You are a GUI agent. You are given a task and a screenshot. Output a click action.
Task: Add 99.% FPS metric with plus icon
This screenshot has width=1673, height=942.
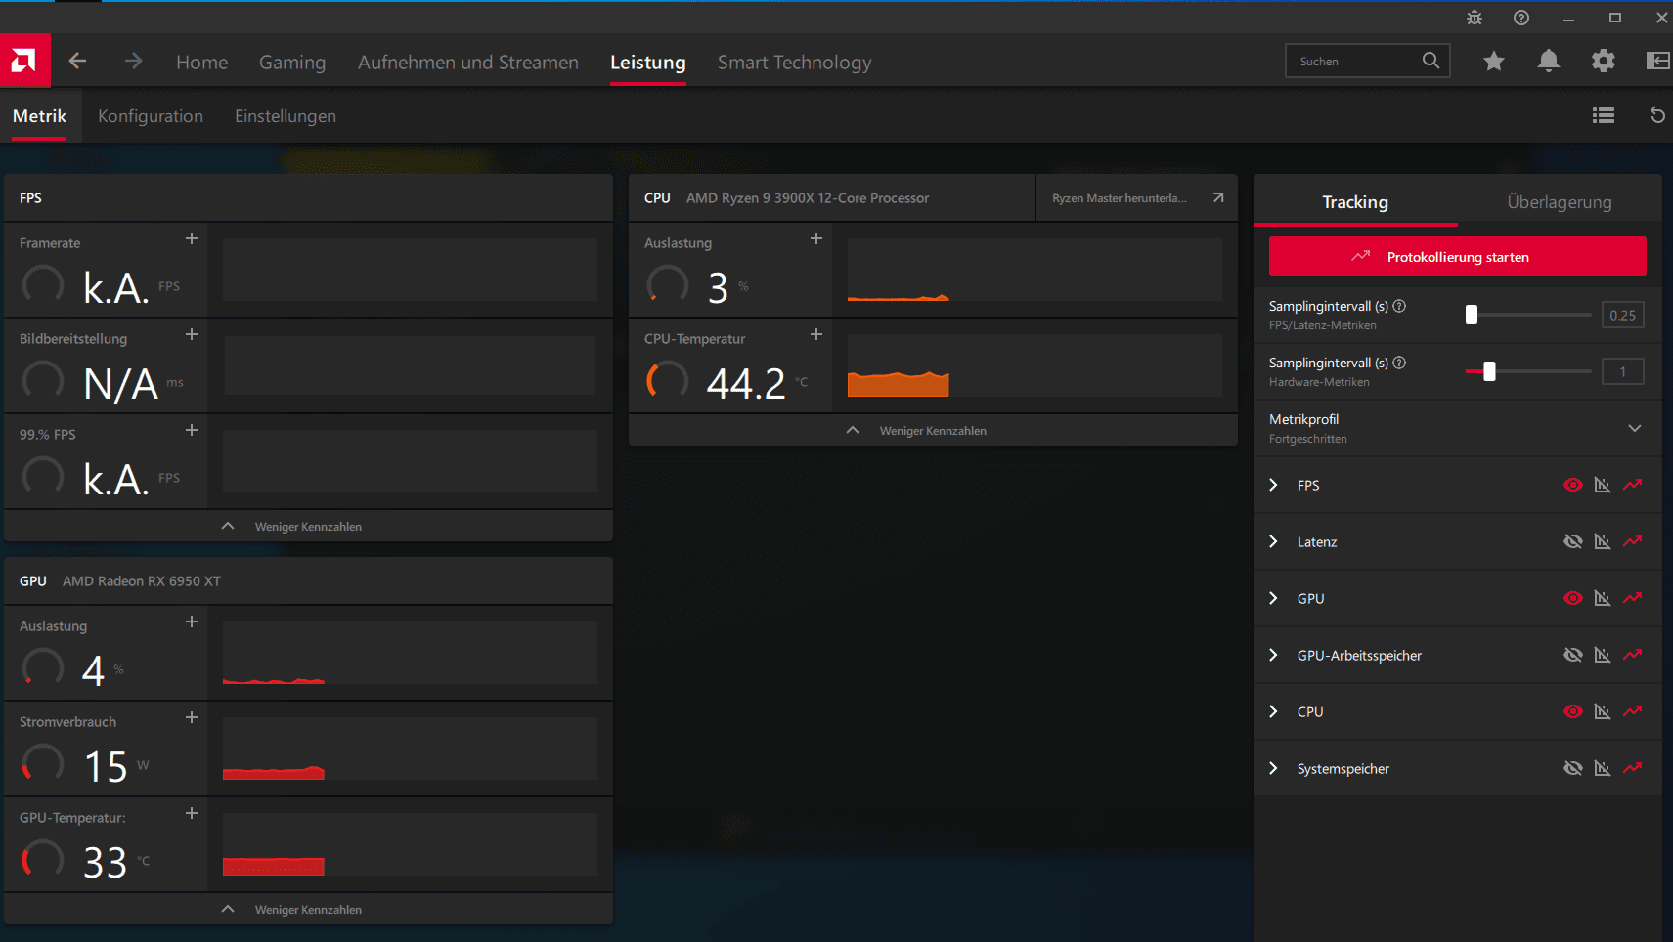(x=192, y=430)
